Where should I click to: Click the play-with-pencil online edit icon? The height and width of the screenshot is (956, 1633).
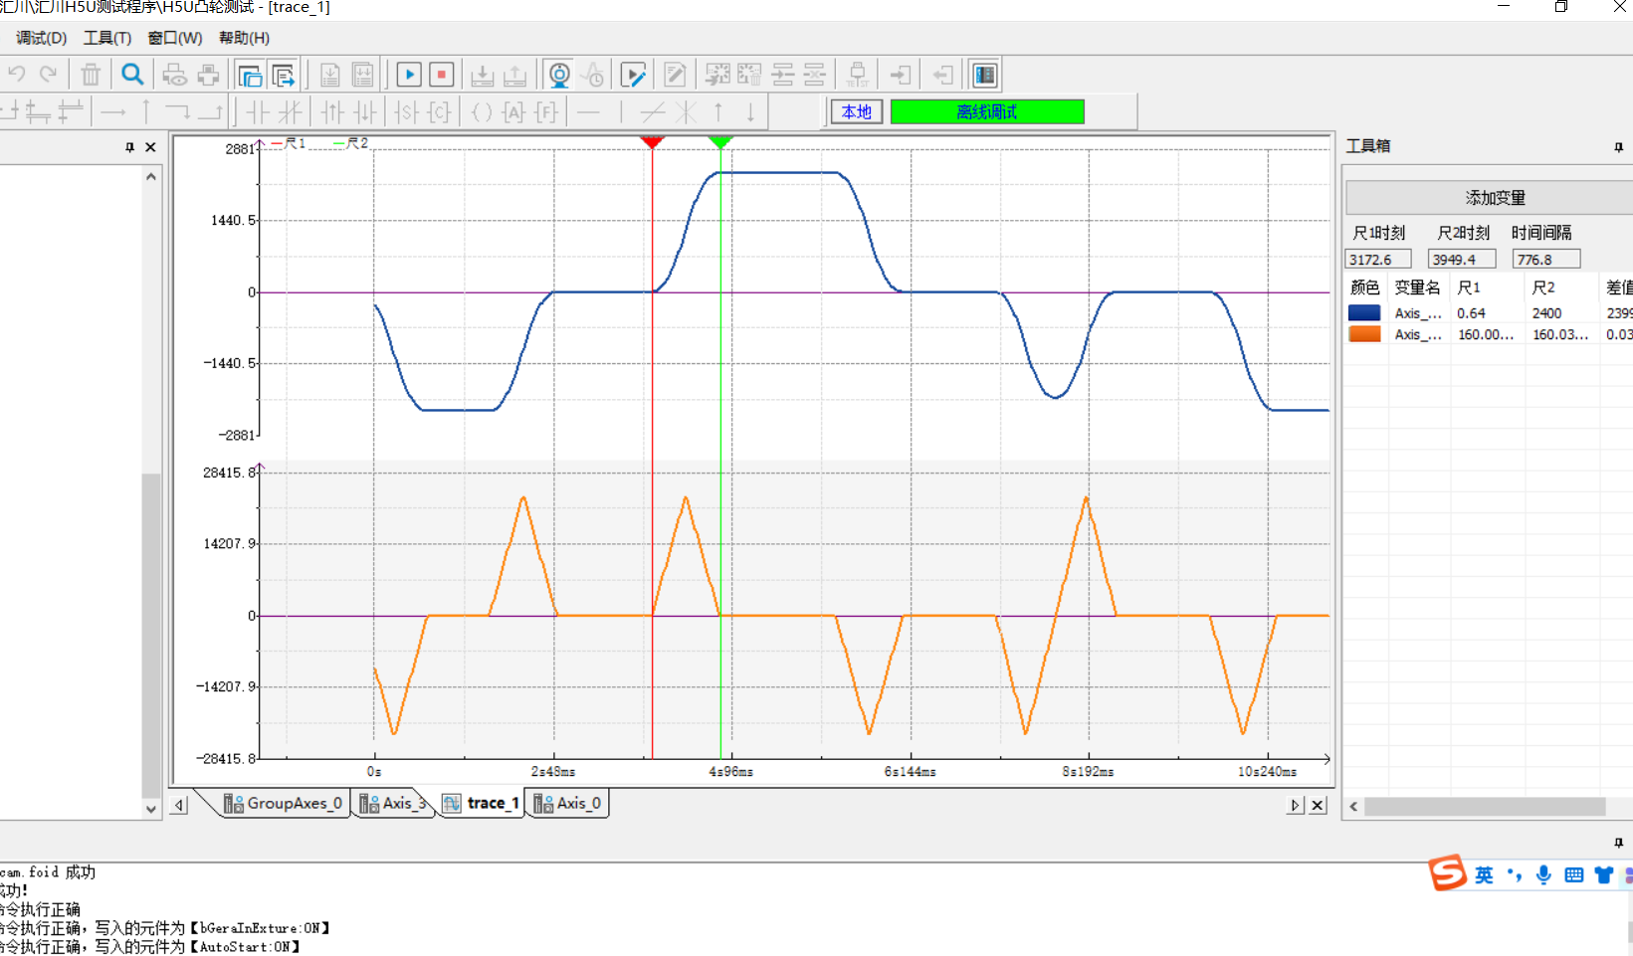tap(633, 75)
